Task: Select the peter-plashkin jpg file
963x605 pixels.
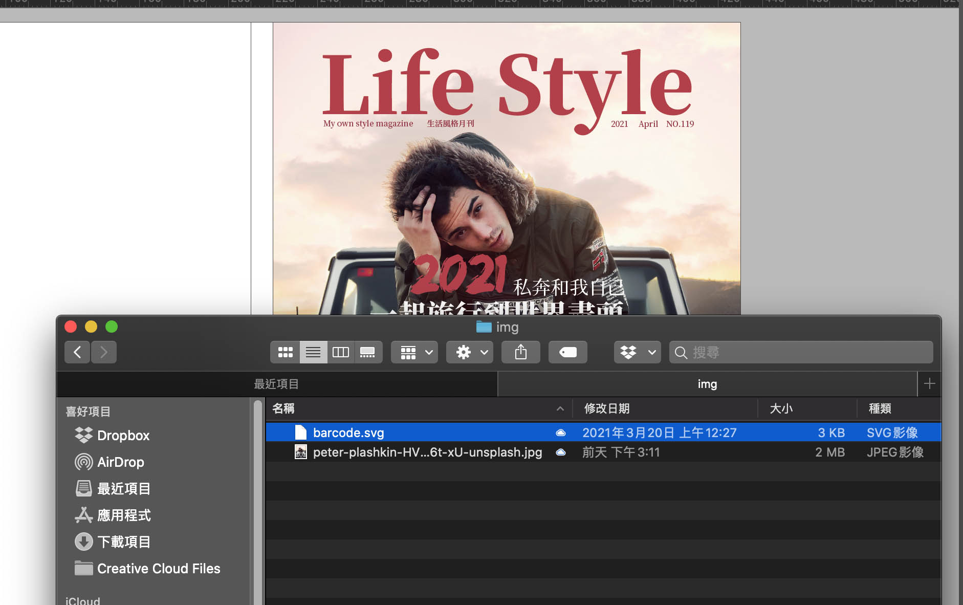Action: [x=427, y=452]
